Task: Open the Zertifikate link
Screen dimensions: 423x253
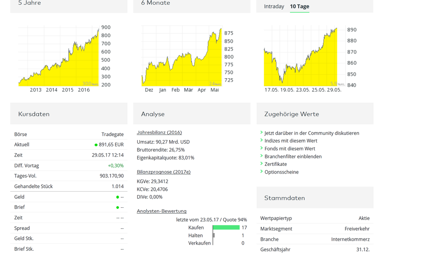Action: (x=276, y=164)
